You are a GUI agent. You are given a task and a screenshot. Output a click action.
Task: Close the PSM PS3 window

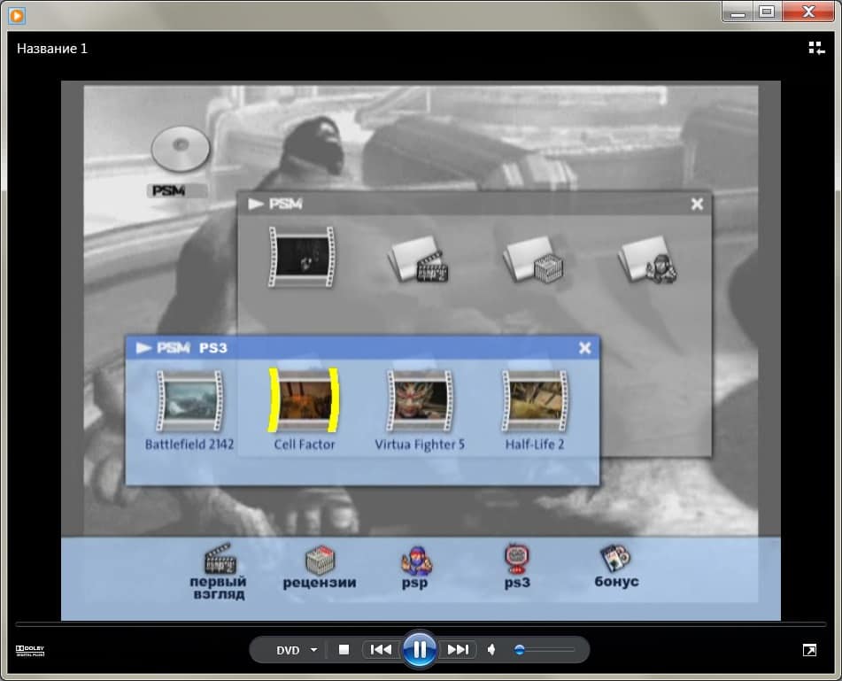(584, 348)
